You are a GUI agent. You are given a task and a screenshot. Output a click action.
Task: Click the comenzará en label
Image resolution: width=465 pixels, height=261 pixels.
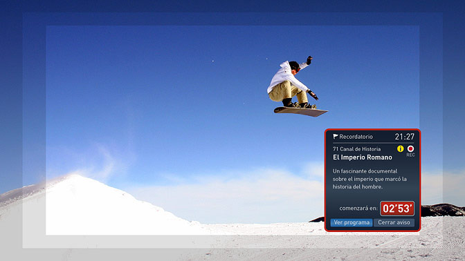[358, 209]
